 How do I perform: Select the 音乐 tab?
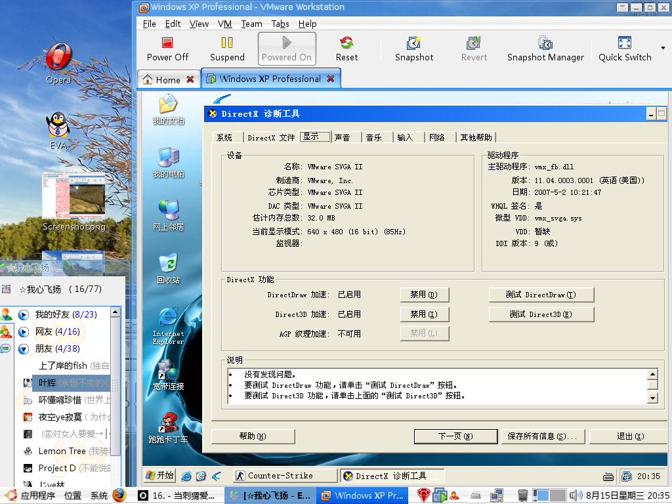373,138
